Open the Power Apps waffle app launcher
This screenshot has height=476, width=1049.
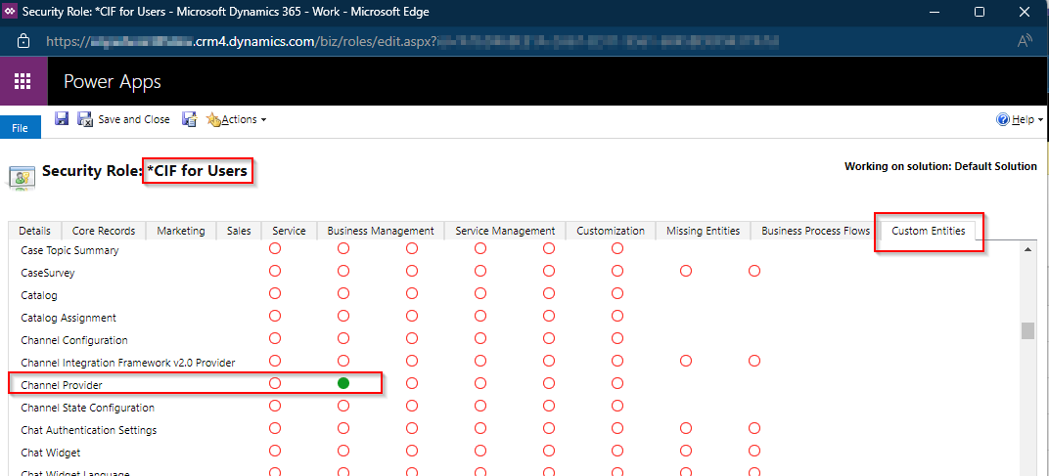pyautogui.click(x=23, y=81)
